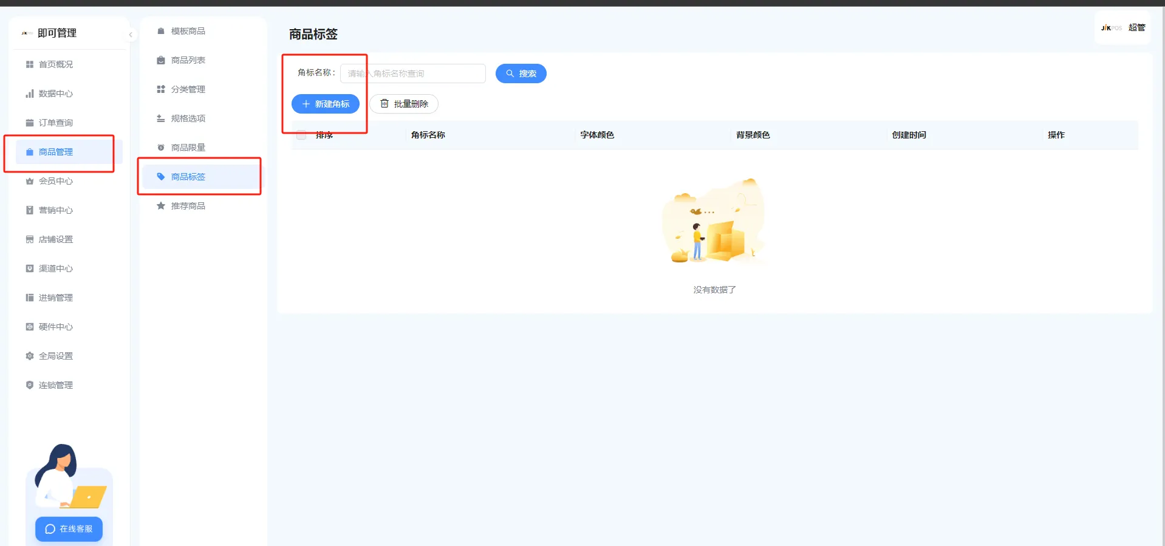Click the 新建角标 button
Screen dimensions: 1165x546
(x=326, y=104)
